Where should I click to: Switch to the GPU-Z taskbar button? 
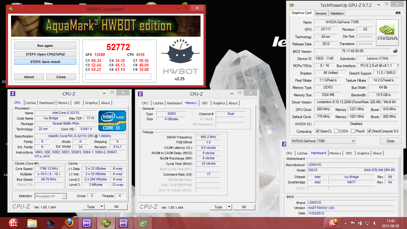[x=142, y=223]
